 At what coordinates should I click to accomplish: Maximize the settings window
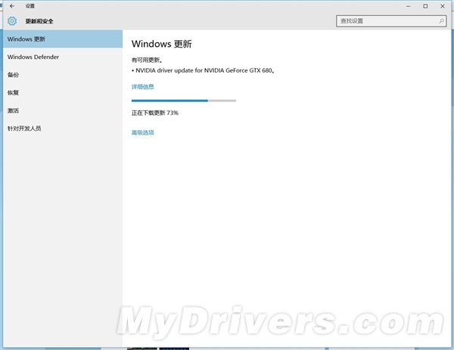coord(425,6)
